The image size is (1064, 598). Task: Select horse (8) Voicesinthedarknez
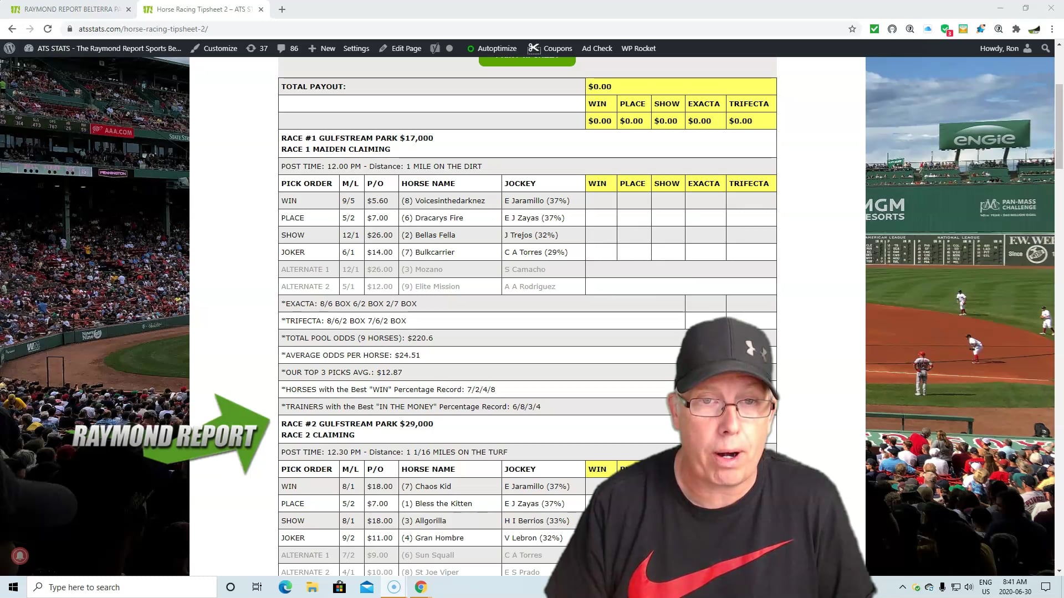point(443,200)
